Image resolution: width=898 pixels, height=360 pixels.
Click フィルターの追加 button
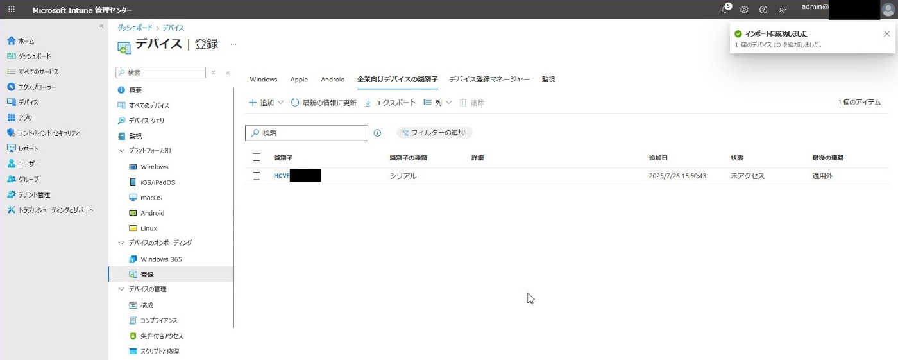pyautogui.click(x=435, y=133)
